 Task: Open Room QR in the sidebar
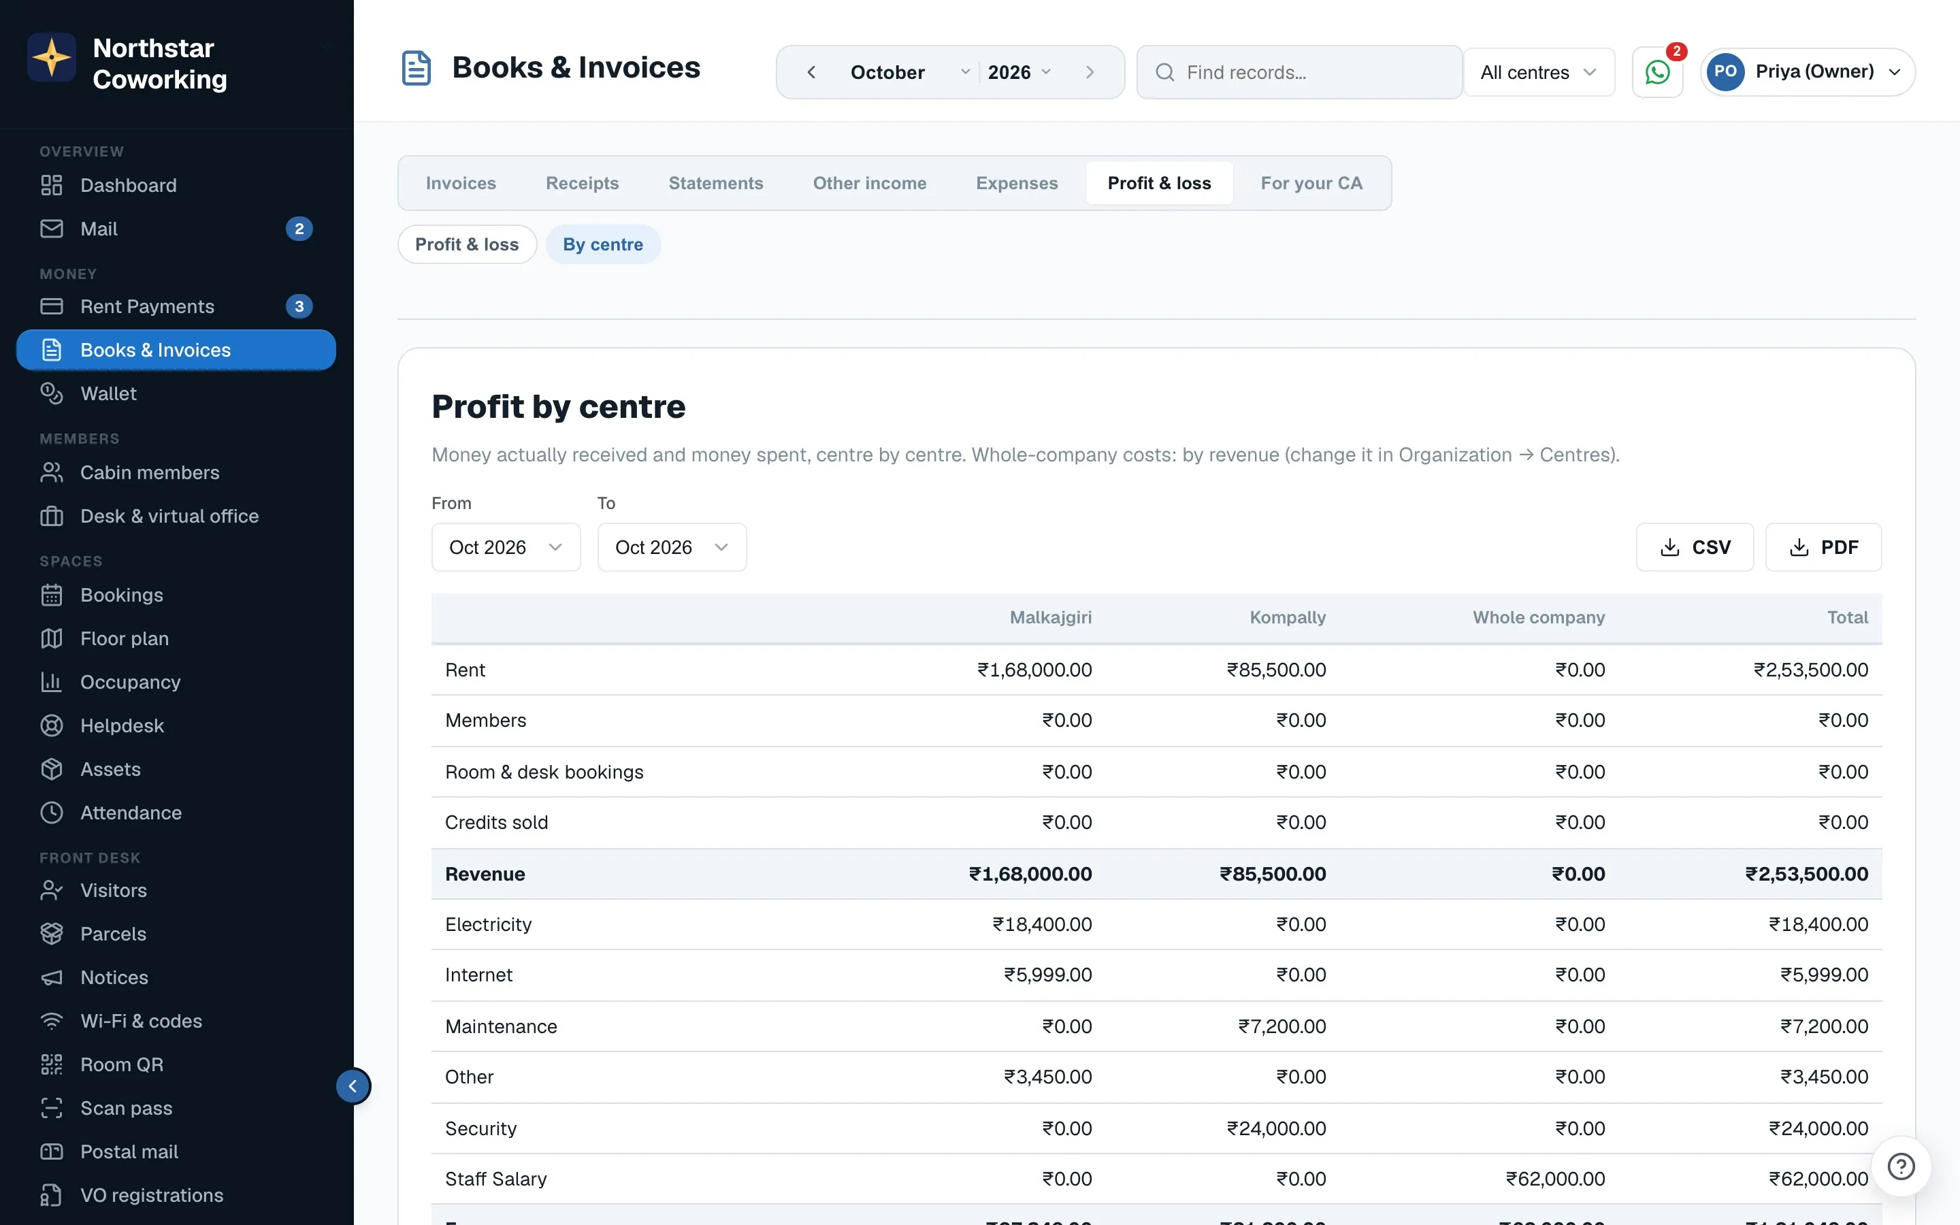tap(176, 1064)
